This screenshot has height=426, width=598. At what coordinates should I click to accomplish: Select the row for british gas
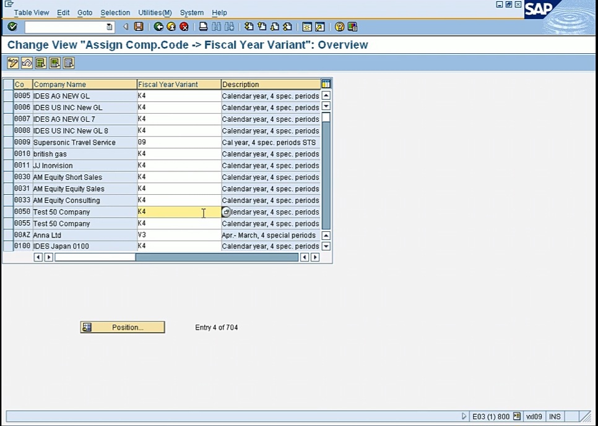tap(8, 154)
